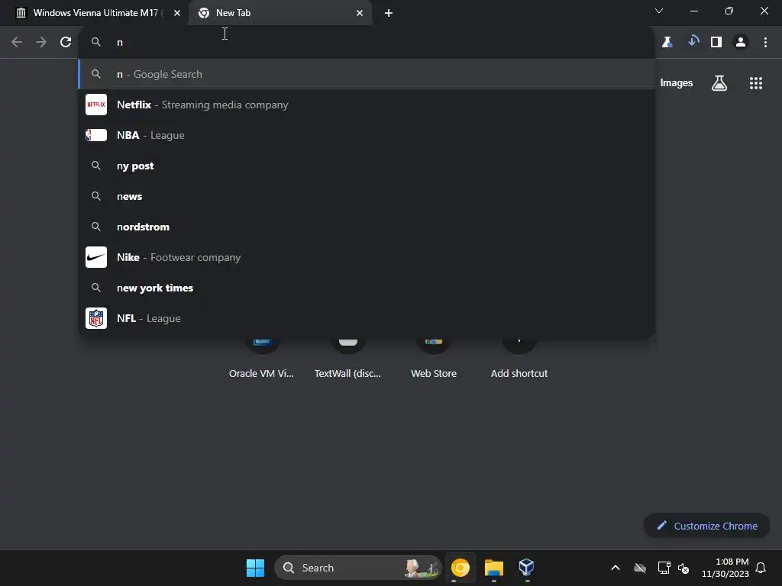782x586 pixels.
Task: Open Chrome Labs flask icon in toolbar
Action: [x=667, y=43]
